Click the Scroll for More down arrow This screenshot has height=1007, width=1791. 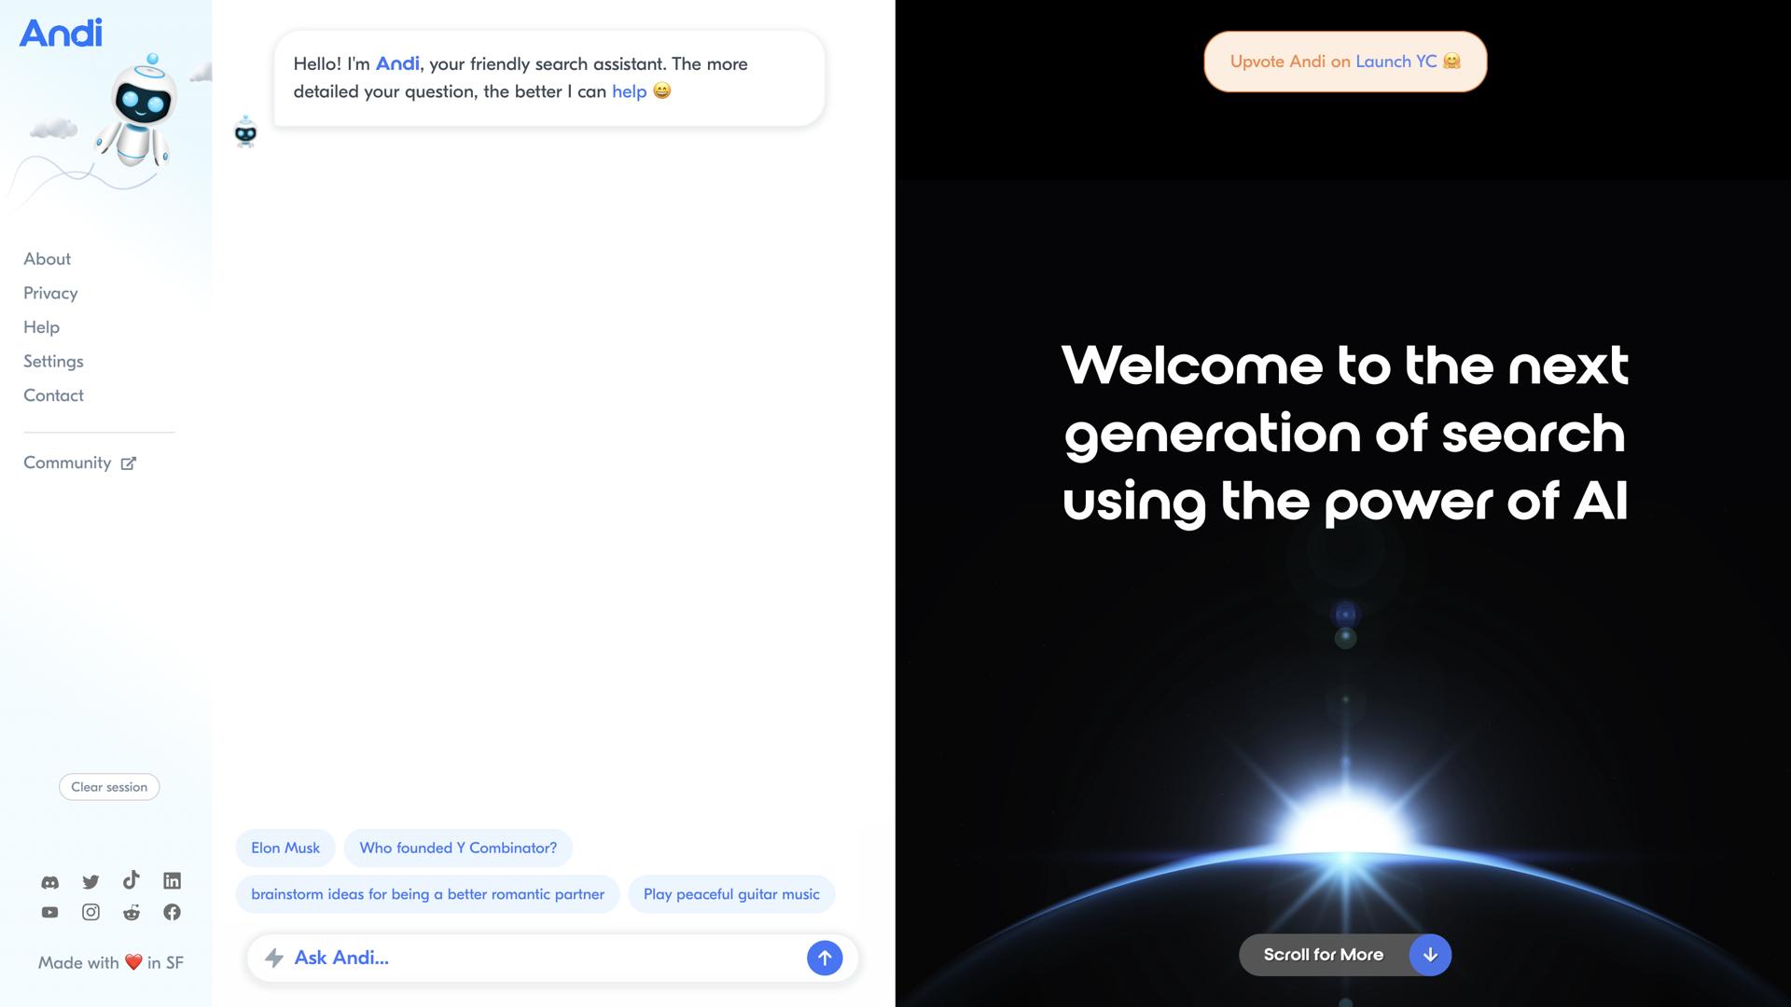1429,955
